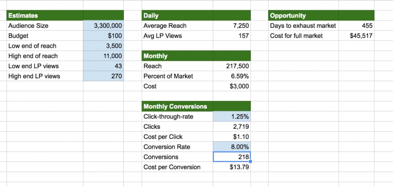Click the Avg LP Views value 157
The width and height of the screenshot is (393, 188).
point(232,36)
